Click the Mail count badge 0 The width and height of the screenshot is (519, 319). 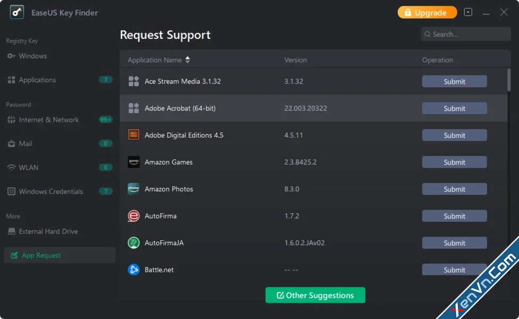coord(105,144)
